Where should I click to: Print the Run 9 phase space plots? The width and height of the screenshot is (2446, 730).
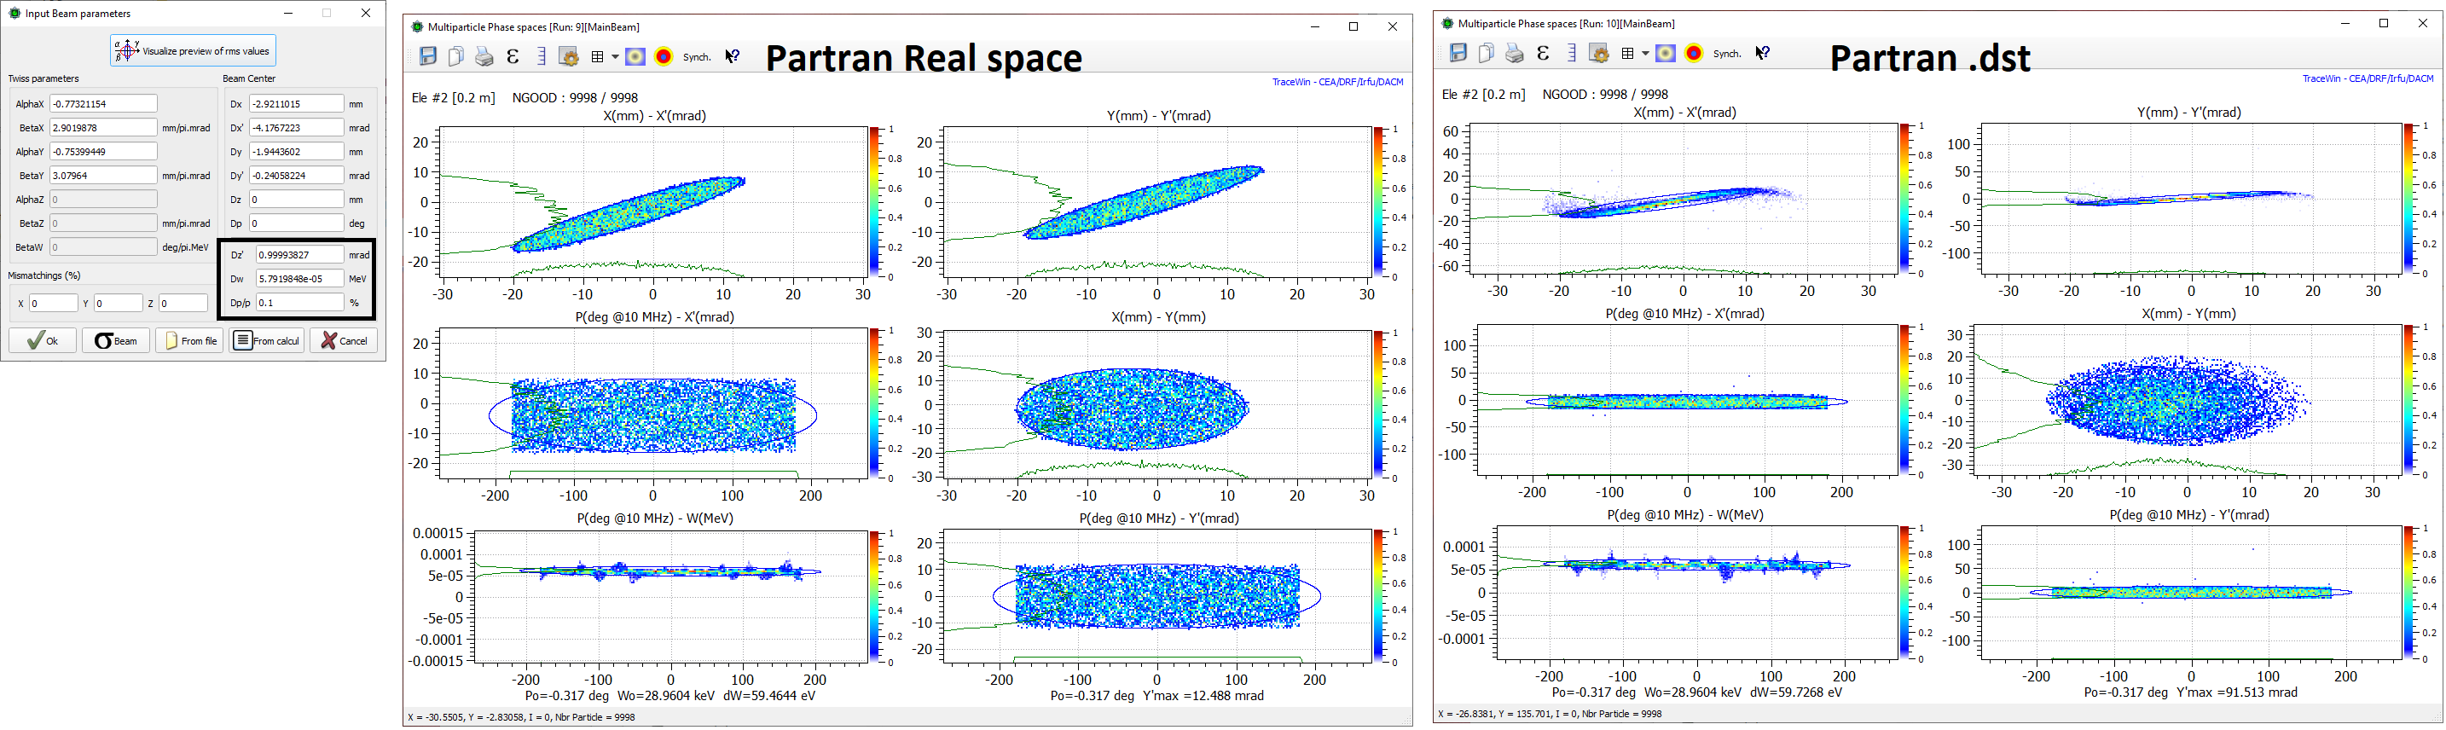(484, 57)
